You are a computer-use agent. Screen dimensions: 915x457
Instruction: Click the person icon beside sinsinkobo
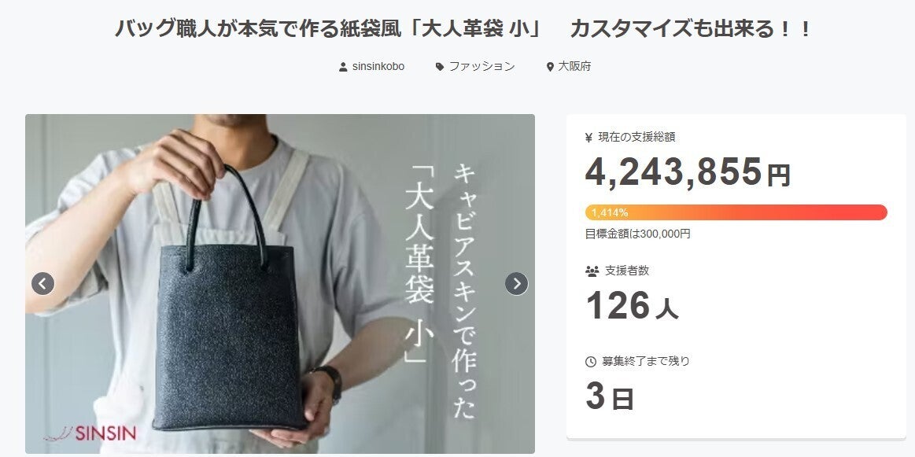tap(343, 67)
